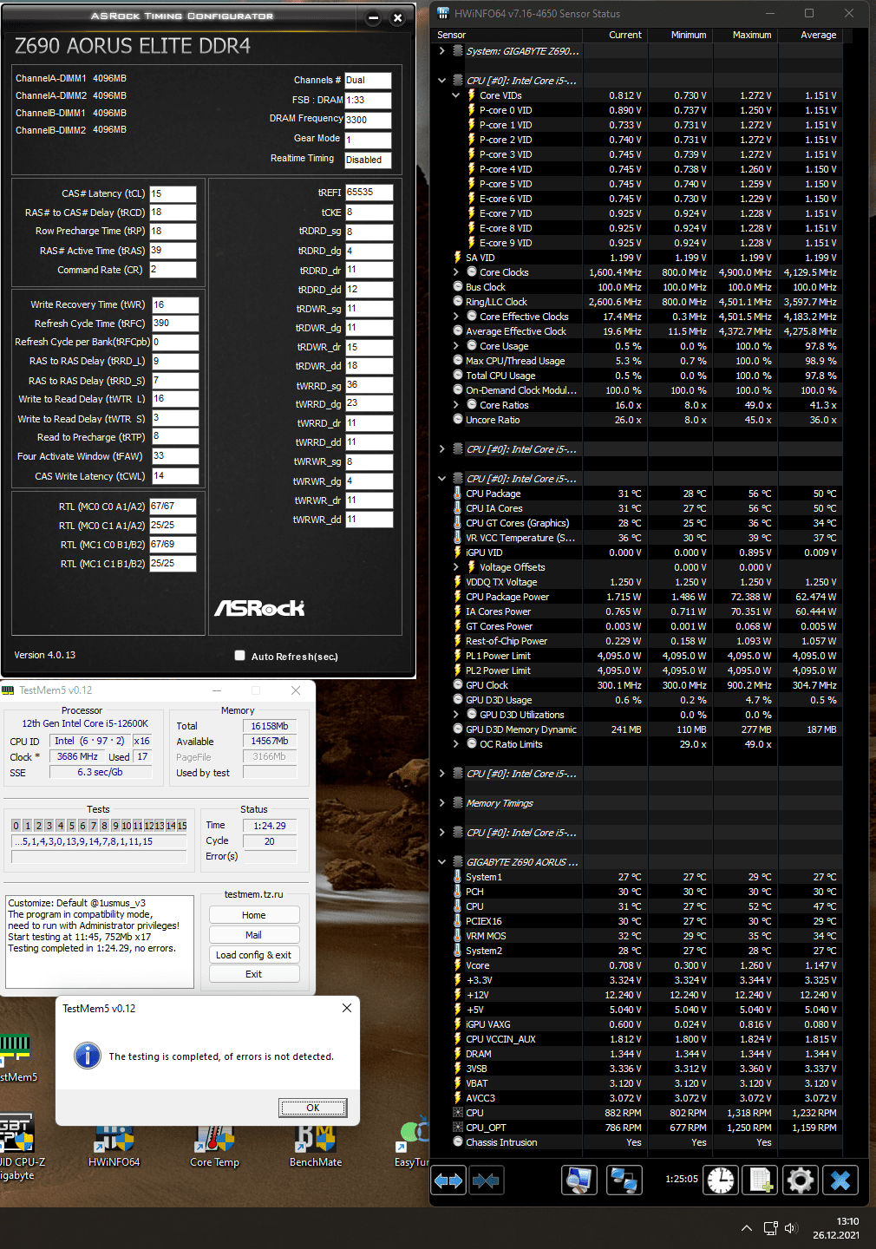Expand the Core Usage row
The width and height of the screenshot is (876, 1249).
point(456,346)
